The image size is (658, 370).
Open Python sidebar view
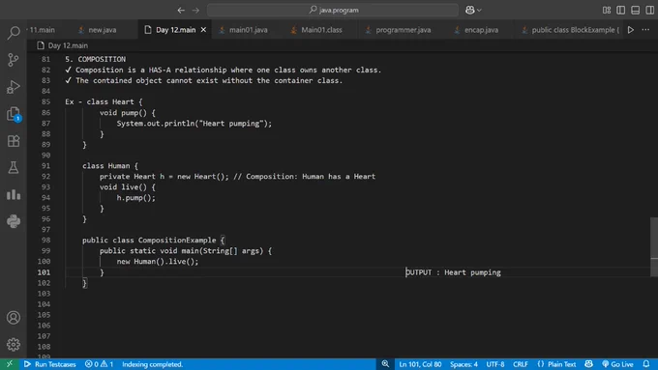coord(14,221)
